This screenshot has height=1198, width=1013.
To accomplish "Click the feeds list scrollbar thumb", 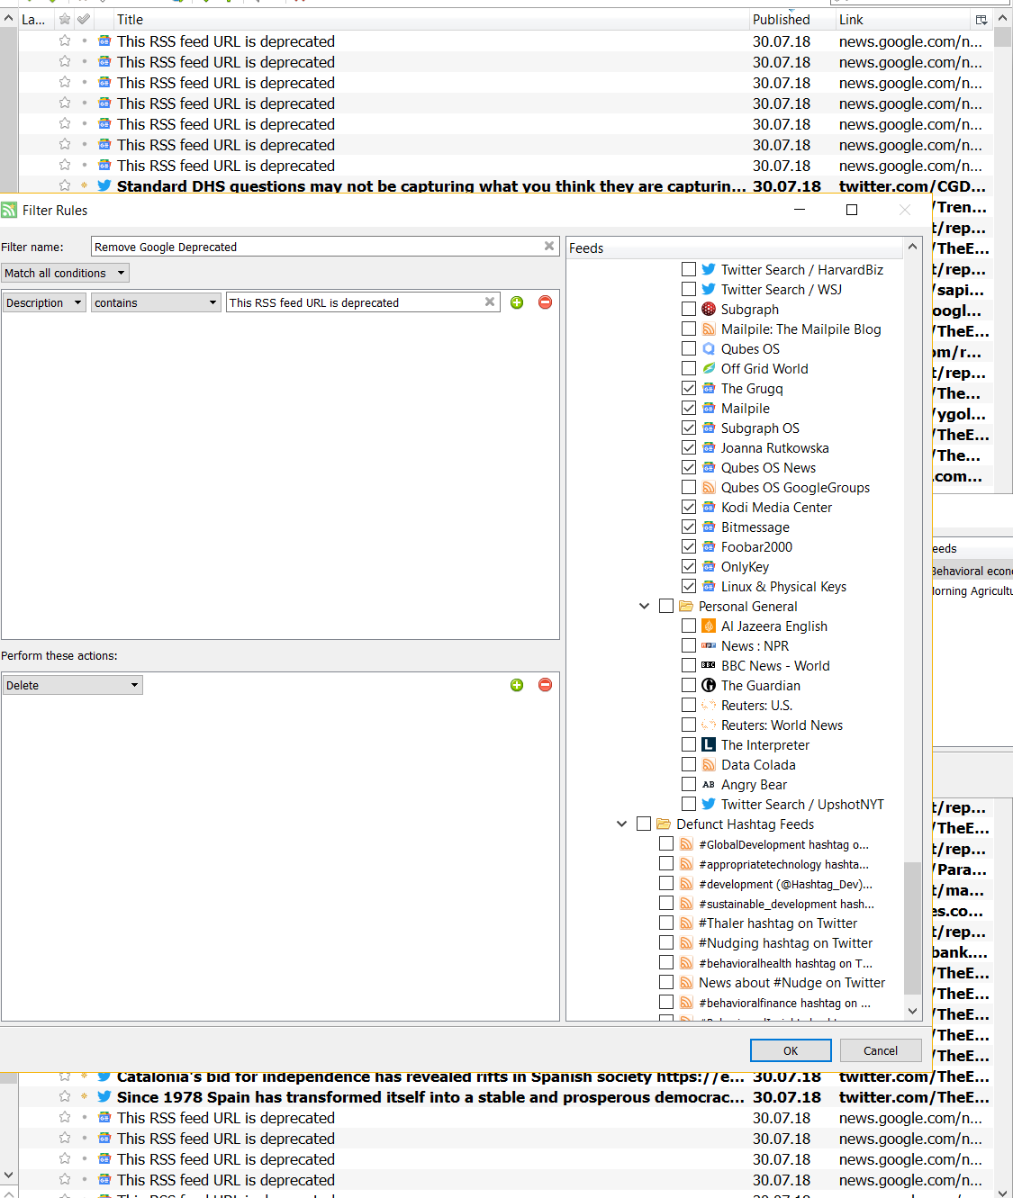I will pos(912,928).
